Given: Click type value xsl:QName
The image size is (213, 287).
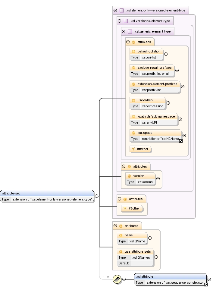Looking at the screenshot, I should click(137, 241).
